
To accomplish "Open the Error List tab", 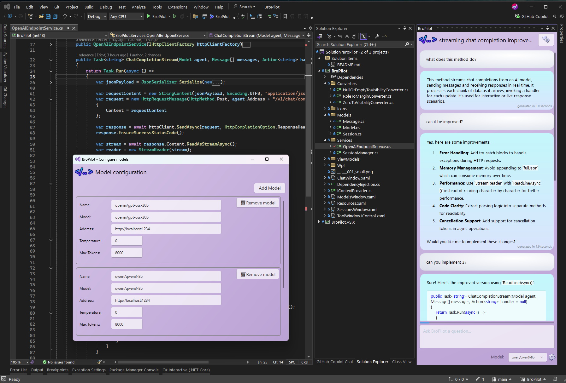I will point(18,370).
